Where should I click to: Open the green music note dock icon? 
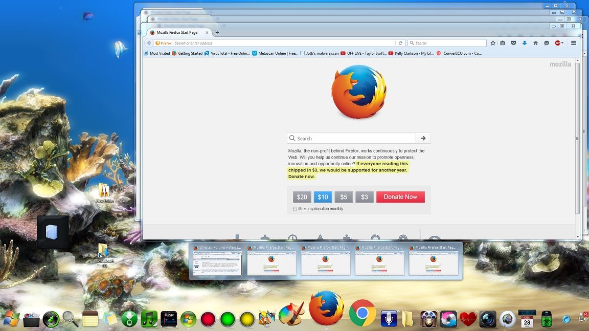149,319
